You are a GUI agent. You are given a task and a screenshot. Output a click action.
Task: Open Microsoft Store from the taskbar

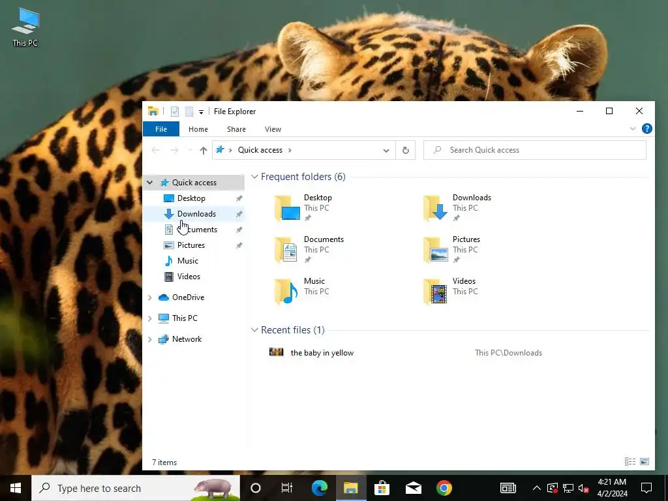(x=382, y=488)
